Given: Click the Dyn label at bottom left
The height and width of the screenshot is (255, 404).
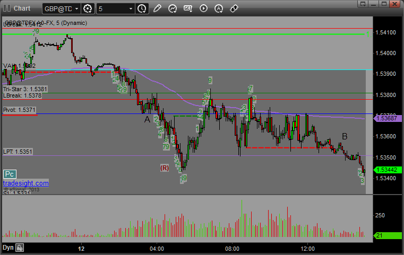Looking at the screenshot, I should [8, 248].
